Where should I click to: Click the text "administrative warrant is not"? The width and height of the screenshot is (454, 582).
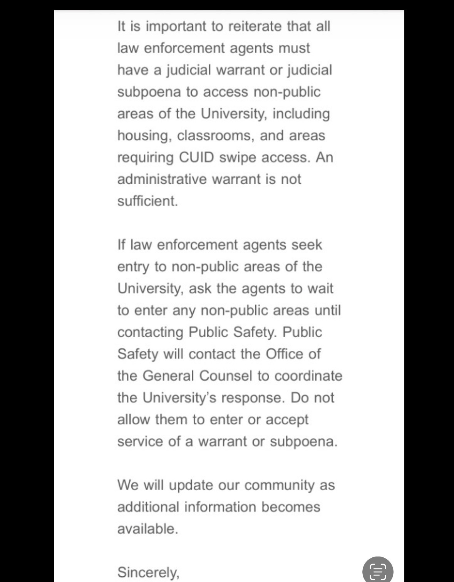209,179
